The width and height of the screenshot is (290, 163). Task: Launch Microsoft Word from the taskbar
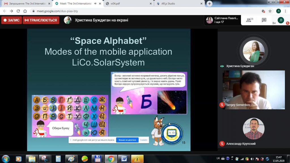coord(124,159)
